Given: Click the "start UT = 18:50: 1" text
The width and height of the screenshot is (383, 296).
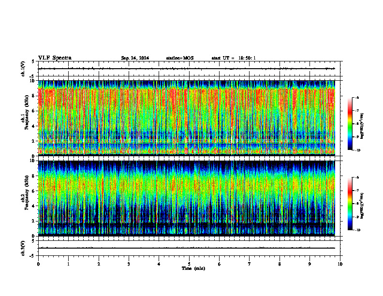Looking at the screenshot, I should pos(234,58).
